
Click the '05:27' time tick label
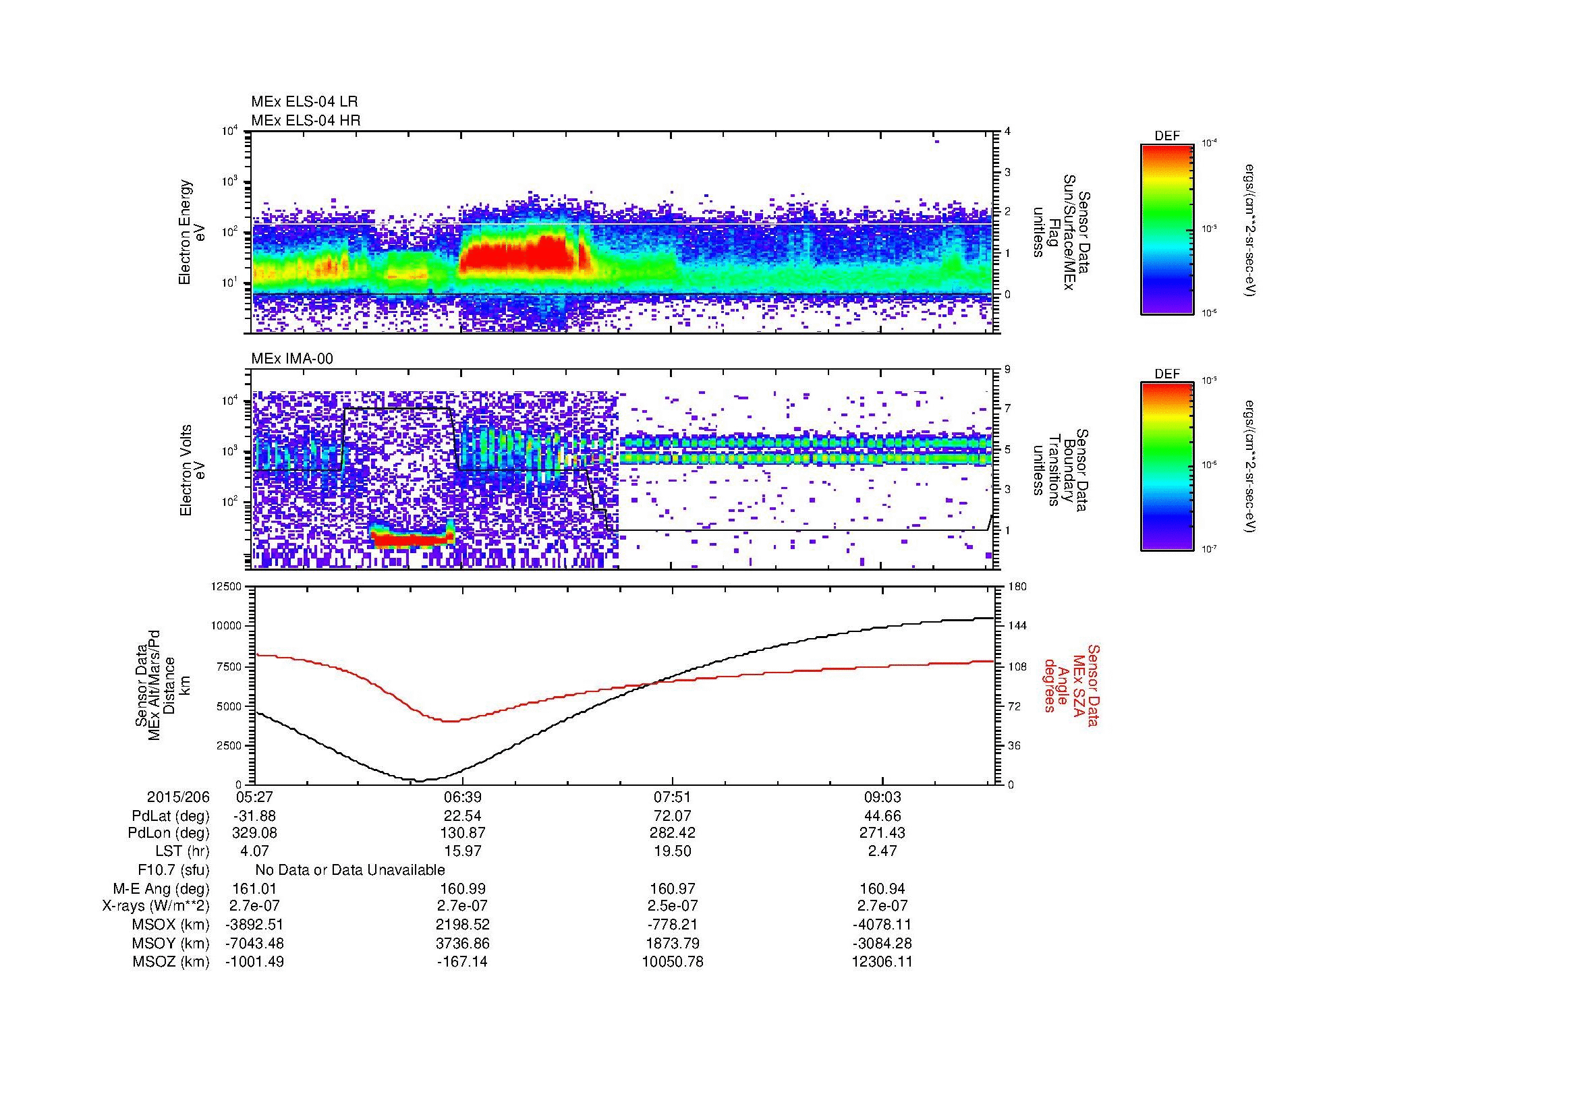[254, 797]
